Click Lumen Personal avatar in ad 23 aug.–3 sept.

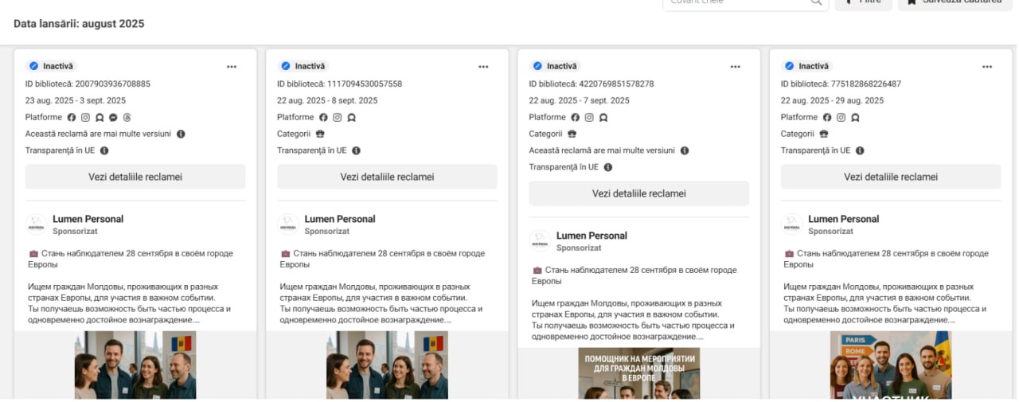[x=36, y=224]
